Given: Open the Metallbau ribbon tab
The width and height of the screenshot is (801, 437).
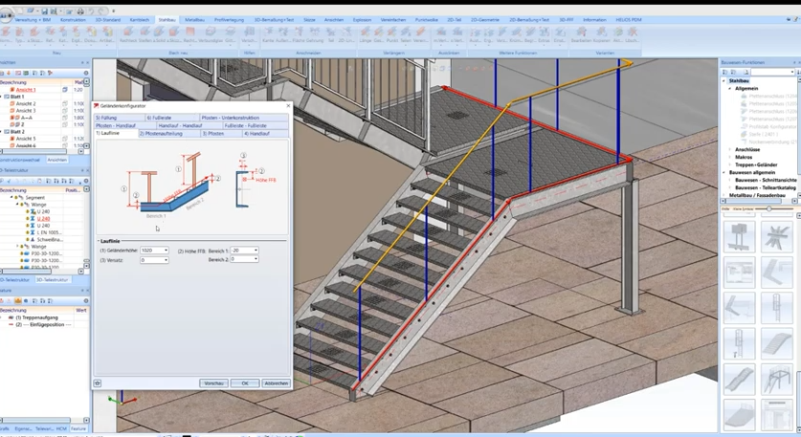Looking at the screenshot, I should 194,19.
